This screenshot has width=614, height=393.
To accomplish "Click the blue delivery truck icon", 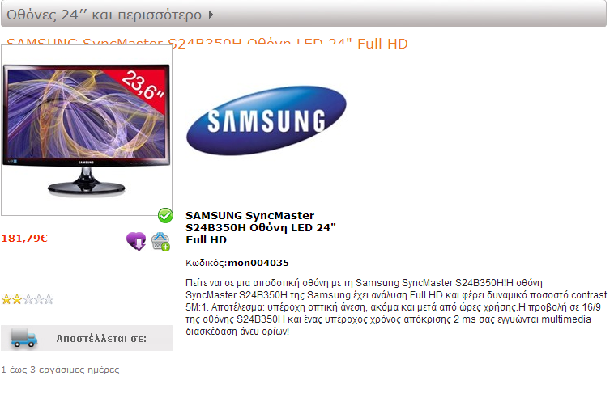I will [24, 338].
